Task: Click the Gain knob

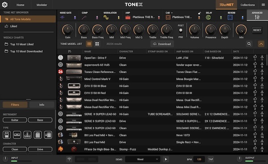Action: 67,30
